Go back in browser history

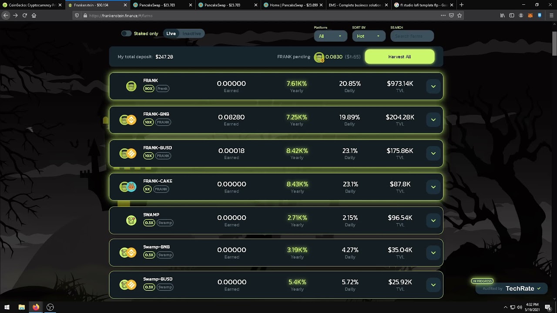coord(6,15)
